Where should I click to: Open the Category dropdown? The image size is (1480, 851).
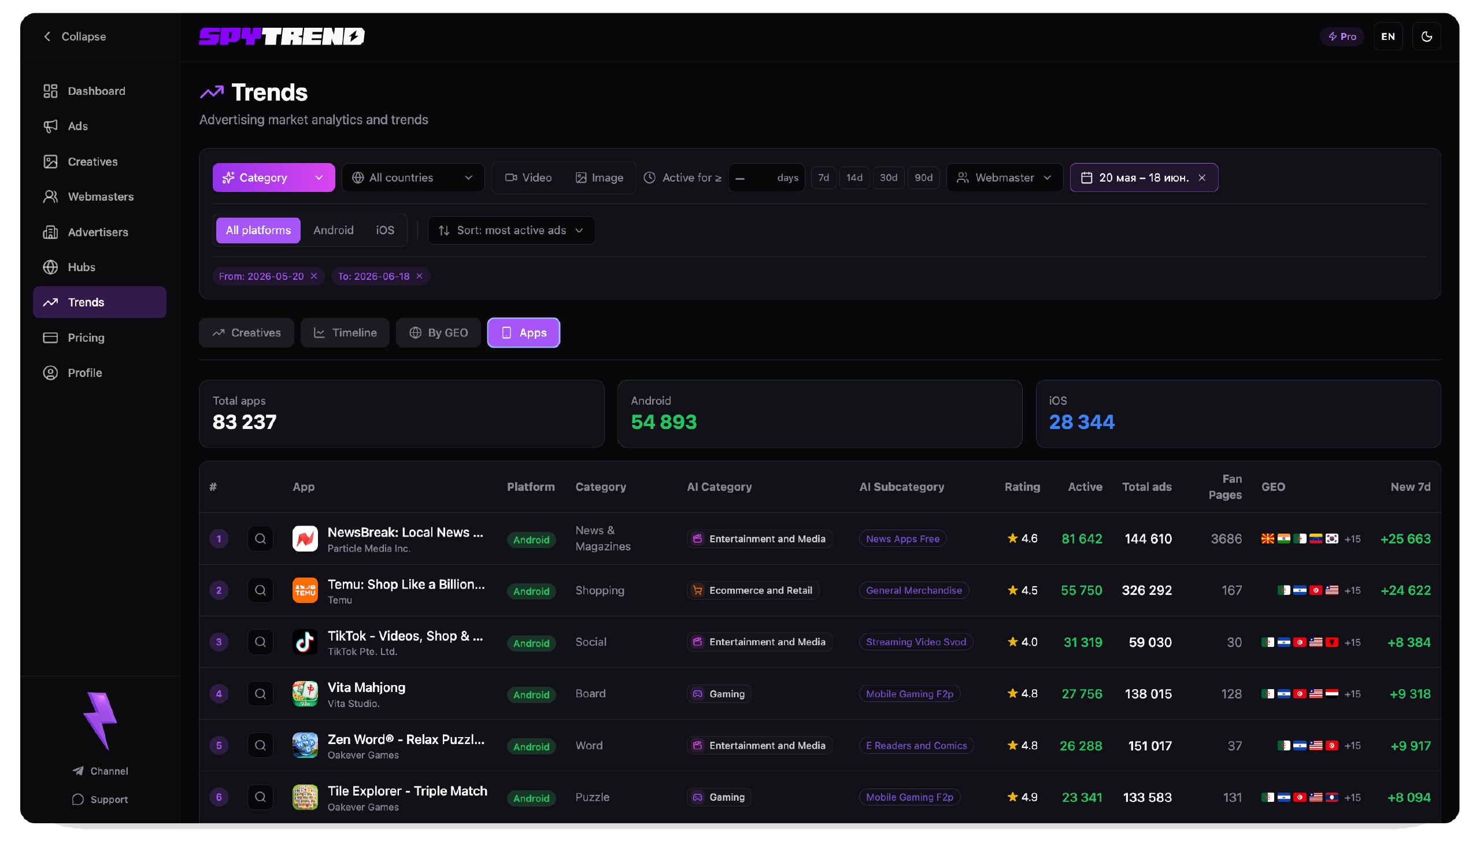pos(273,177)
